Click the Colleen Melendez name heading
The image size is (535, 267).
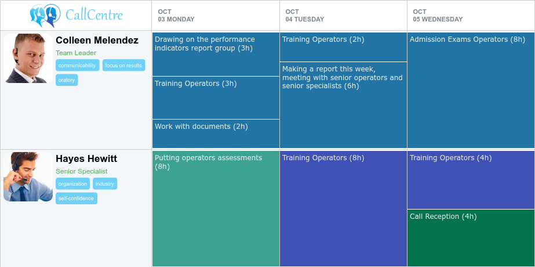pos(97,41)
